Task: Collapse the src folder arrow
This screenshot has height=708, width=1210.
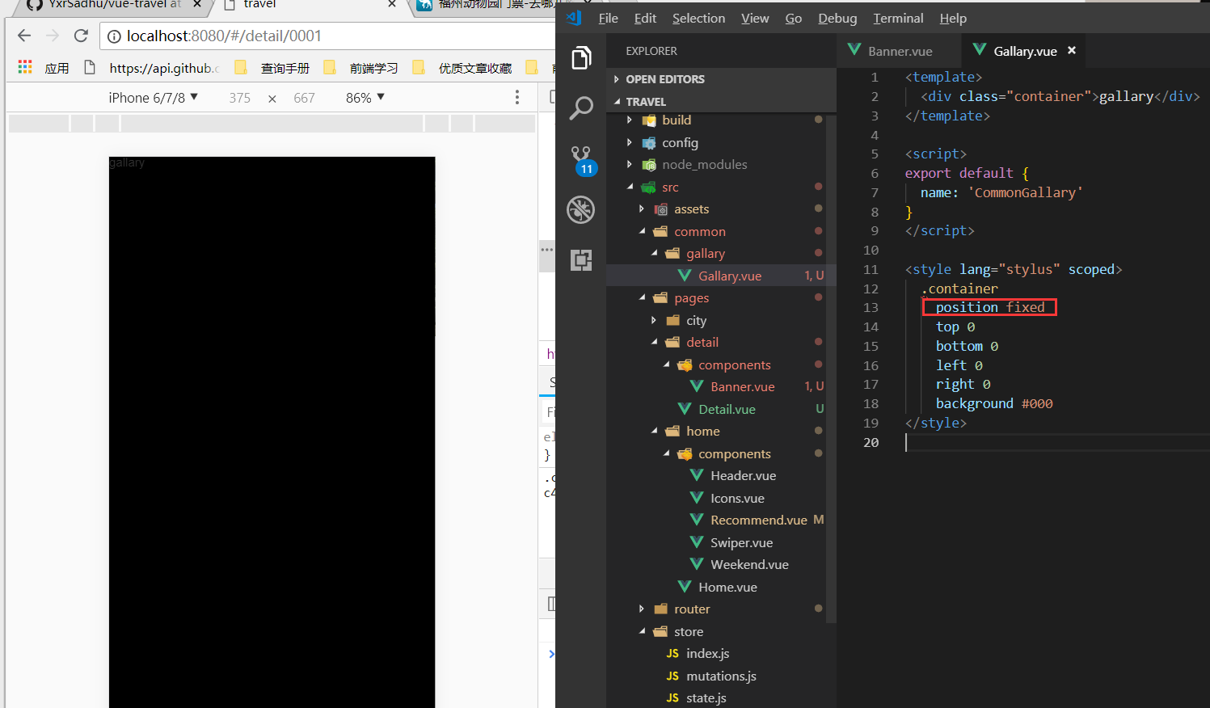Action: (630, 187)
